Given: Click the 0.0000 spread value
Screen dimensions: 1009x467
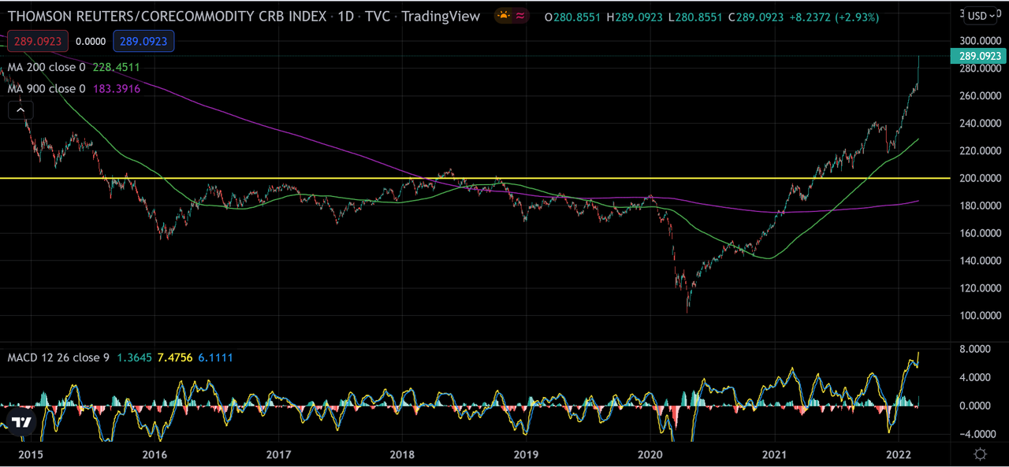Looking at the screenshot, I should click(x=91, y=41).
